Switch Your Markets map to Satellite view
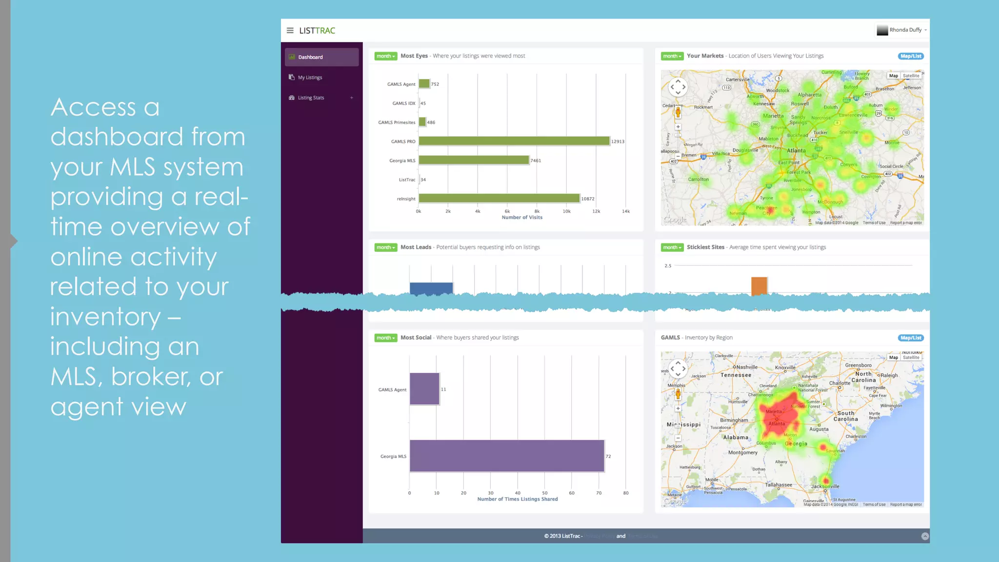 point(911,76)
